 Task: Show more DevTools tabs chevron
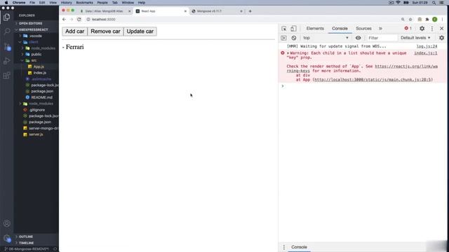click(x=380, y=29)
